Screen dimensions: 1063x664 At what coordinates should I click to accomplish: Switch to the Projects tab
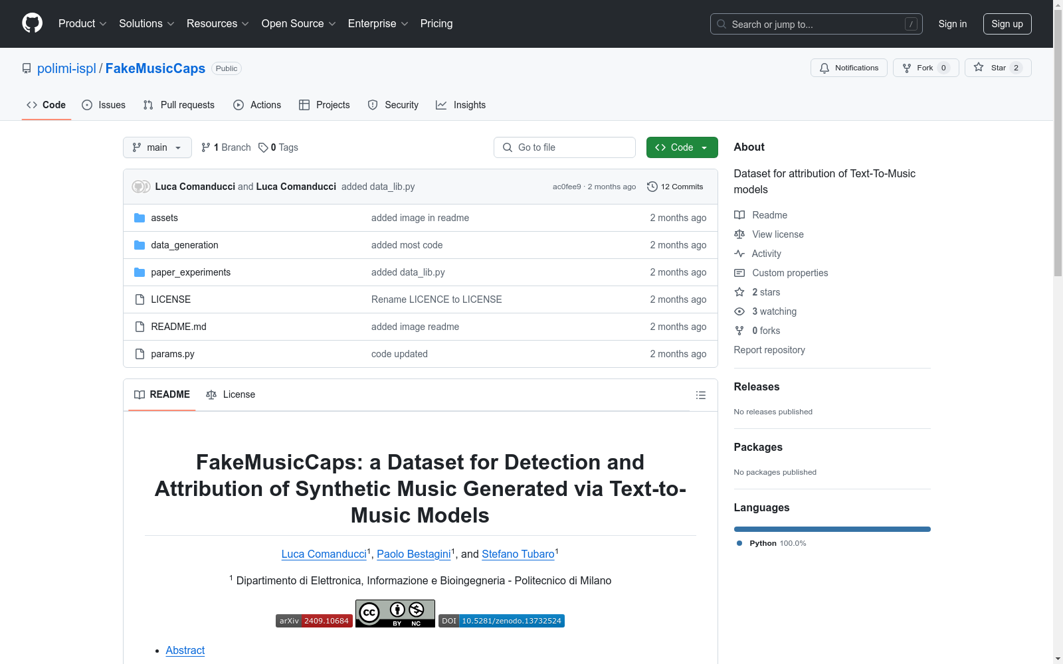tap(324, 105)
